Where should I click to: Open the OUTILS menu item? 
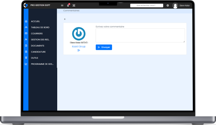(x=35, y=58)
